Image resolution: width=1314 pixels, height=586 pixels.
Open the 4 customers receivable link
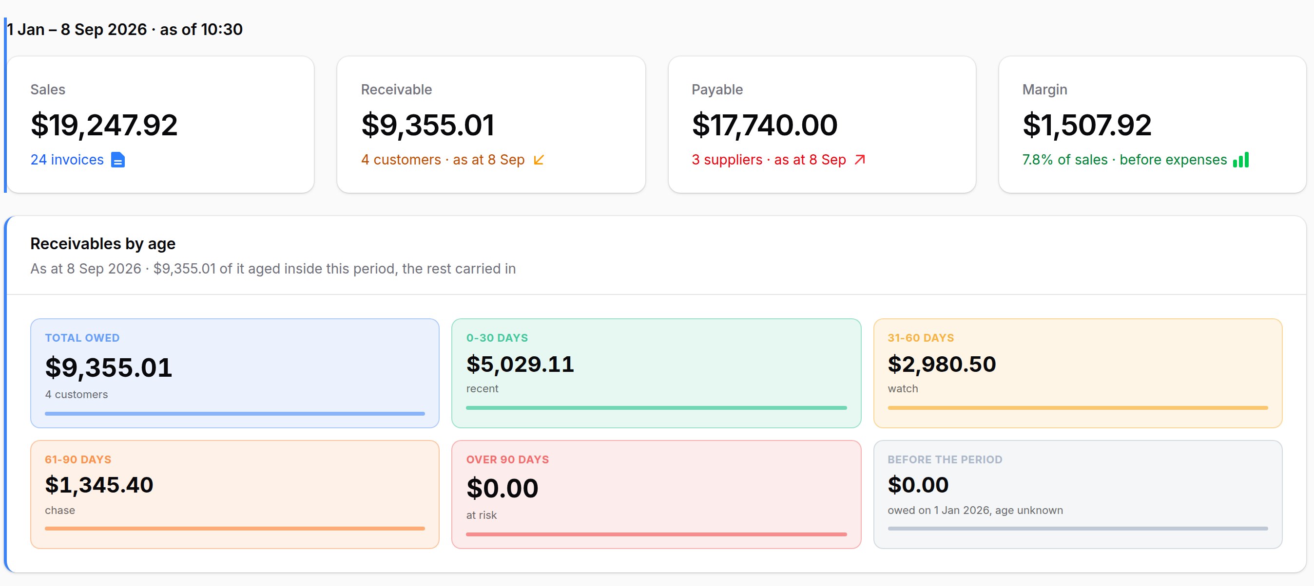[x=442, y=160]
